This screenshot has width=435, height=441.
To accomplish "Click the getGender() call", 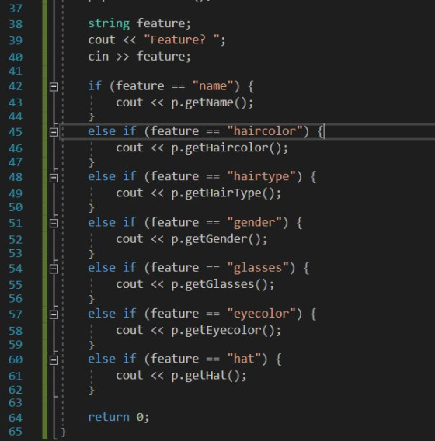I will point(223,239).
